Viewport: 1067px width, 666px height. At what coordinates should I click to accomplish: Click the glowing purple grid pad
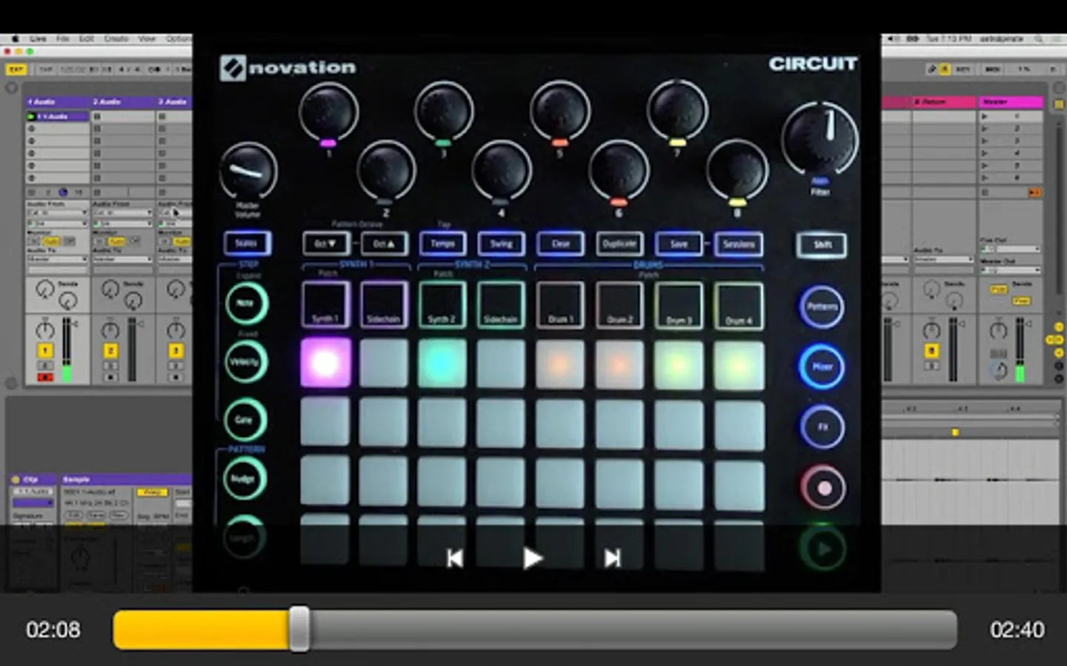pos(325,363)
